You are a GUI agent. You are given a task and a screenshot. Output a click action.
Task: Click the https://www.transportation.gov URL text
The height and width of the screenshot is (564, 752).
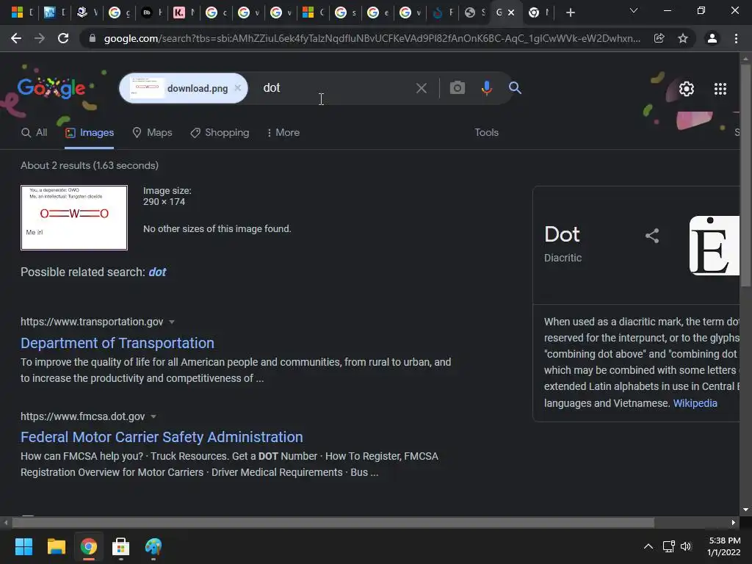point(92,322)
